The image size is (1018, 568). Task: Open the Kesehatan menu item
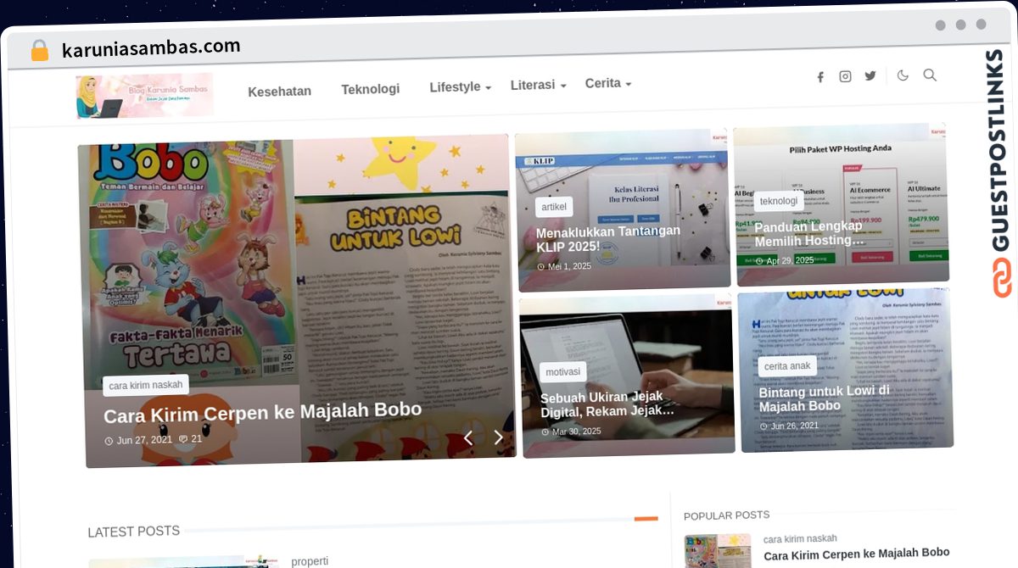279,92
